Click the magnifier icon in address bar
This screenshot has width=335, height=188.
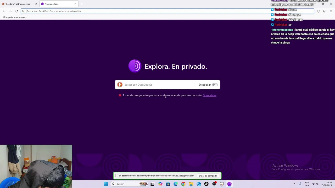tap(24, 11)
